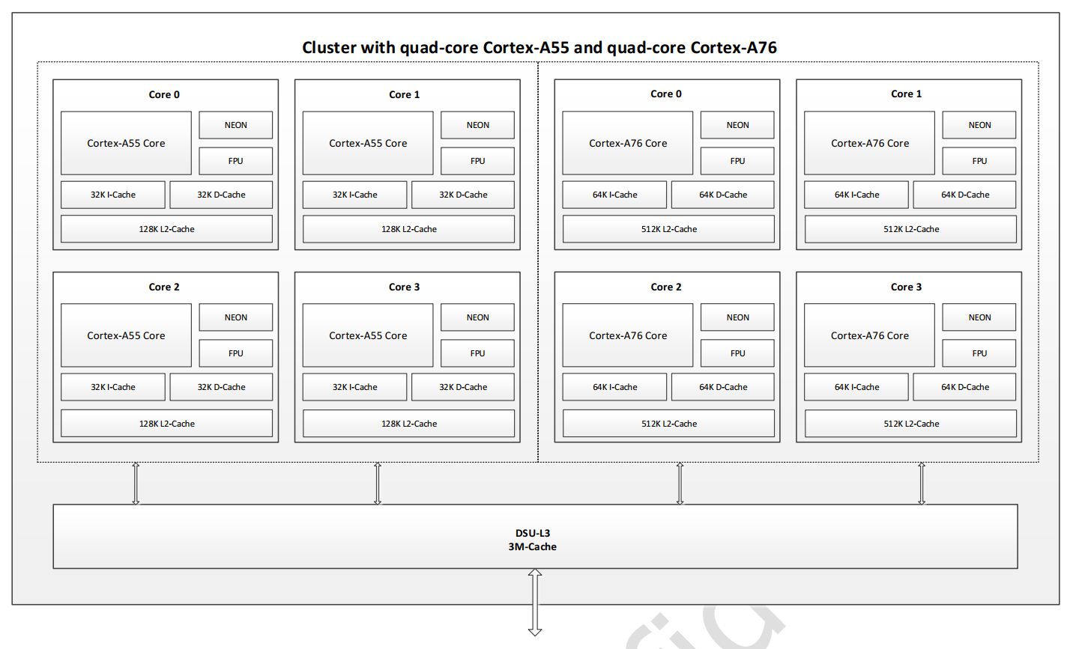Select 32K I-Cache in A55 Core 1
1067x649 pixels.
click(355, 195)
